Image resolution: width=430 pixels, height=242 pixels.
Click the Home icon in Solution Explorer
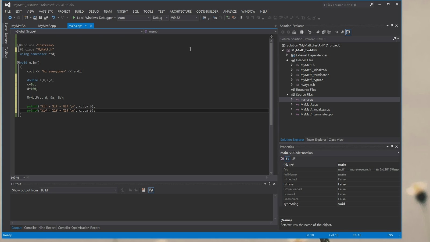[294, 32]
